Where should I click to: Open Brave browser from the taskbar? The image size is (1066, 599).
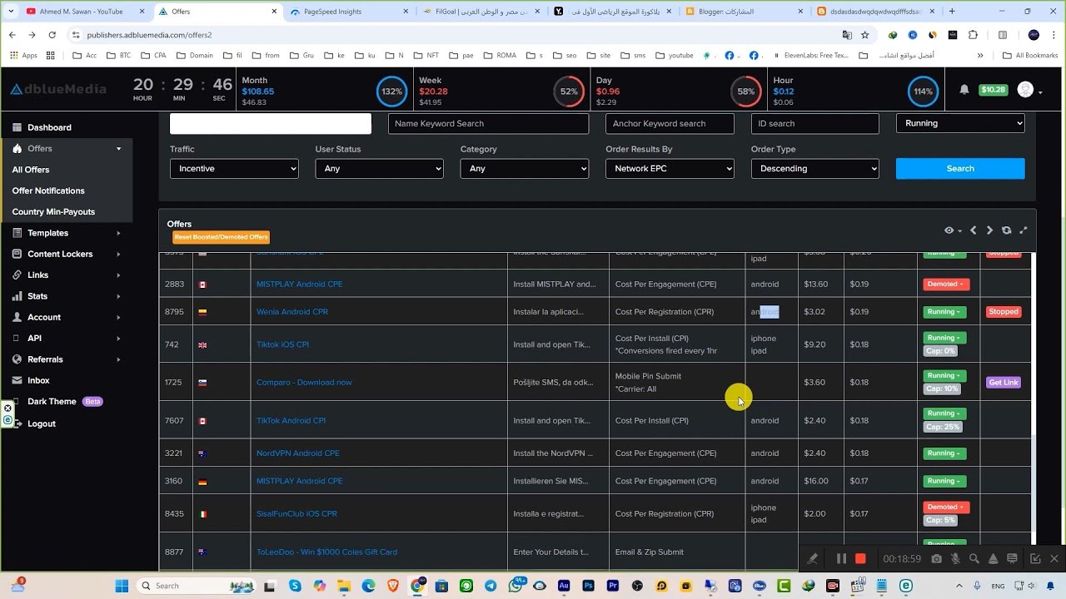click(x=392, y=586)
